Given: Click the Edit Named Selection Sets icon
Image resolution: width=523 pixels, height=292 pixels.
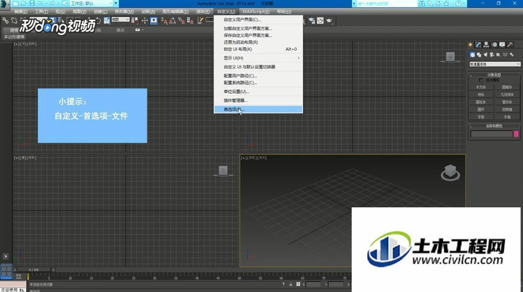Looking at the screenshot, I should pos(200,20).
